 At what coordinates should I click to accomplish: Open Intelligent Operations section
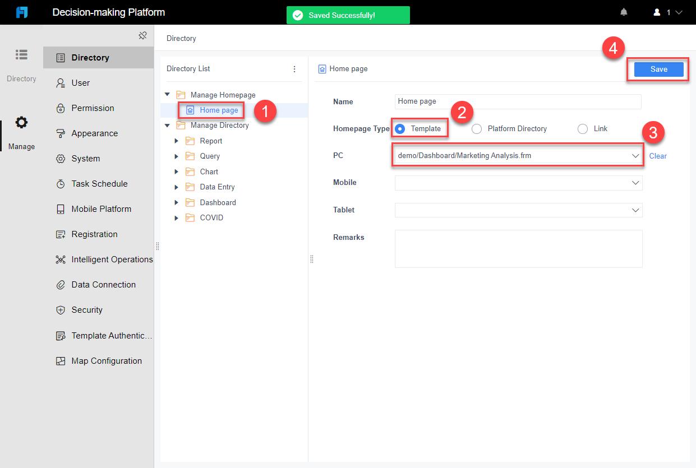click(x=112, y=259)
